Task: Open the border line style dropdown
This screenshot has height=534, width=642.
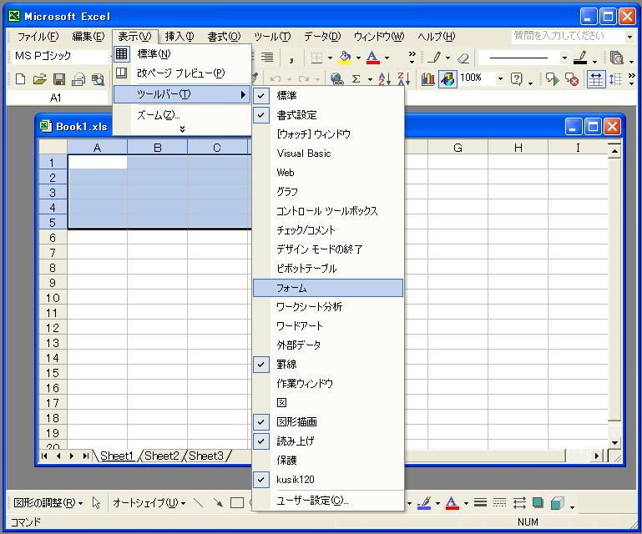Action: pyautogui.click(x=564, y=58)
